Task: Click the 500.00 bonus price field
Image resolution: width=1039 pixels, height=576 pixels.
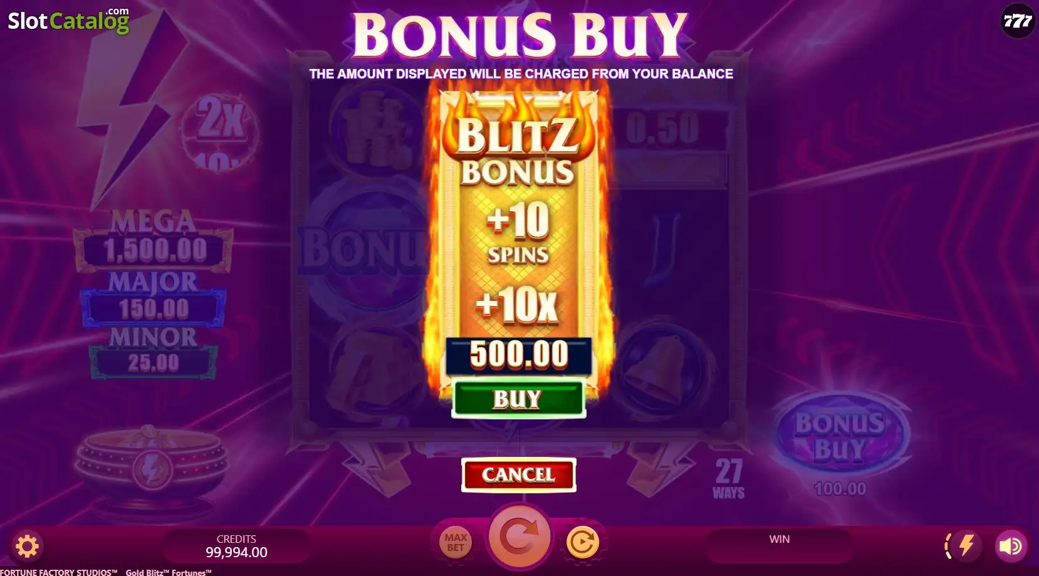Action: point(518,354)
